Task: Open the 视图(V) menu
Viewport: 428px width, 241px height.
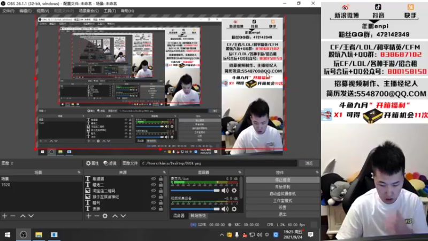Action: (43, 11)
